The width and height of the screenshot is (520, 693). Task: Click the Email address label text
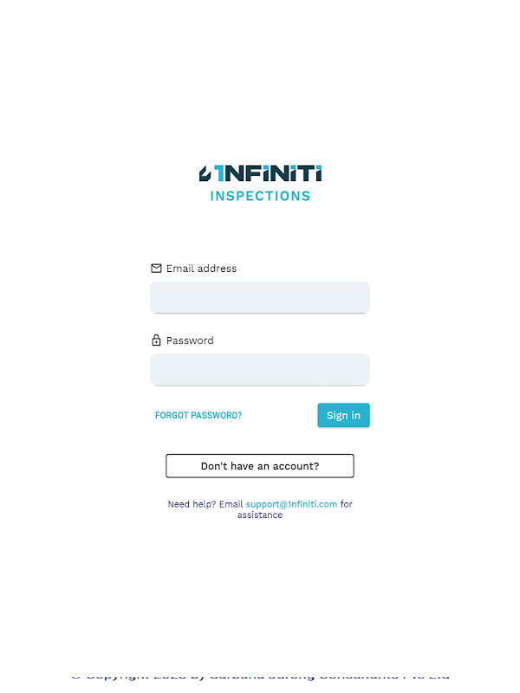pos(201,269)
